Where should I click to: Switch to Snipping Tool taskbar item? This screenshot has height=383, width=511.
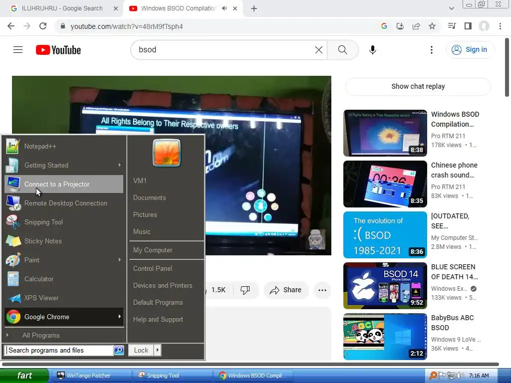tap(172, 376)
